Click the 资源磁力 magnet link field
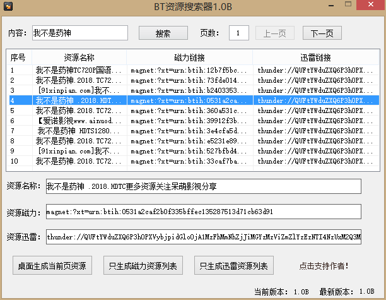This screenshot has width=386, height=300. (x=203, y=212)
